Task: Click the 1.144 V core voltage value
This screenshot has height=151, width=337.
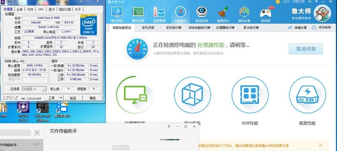Action: click(67, 31)
